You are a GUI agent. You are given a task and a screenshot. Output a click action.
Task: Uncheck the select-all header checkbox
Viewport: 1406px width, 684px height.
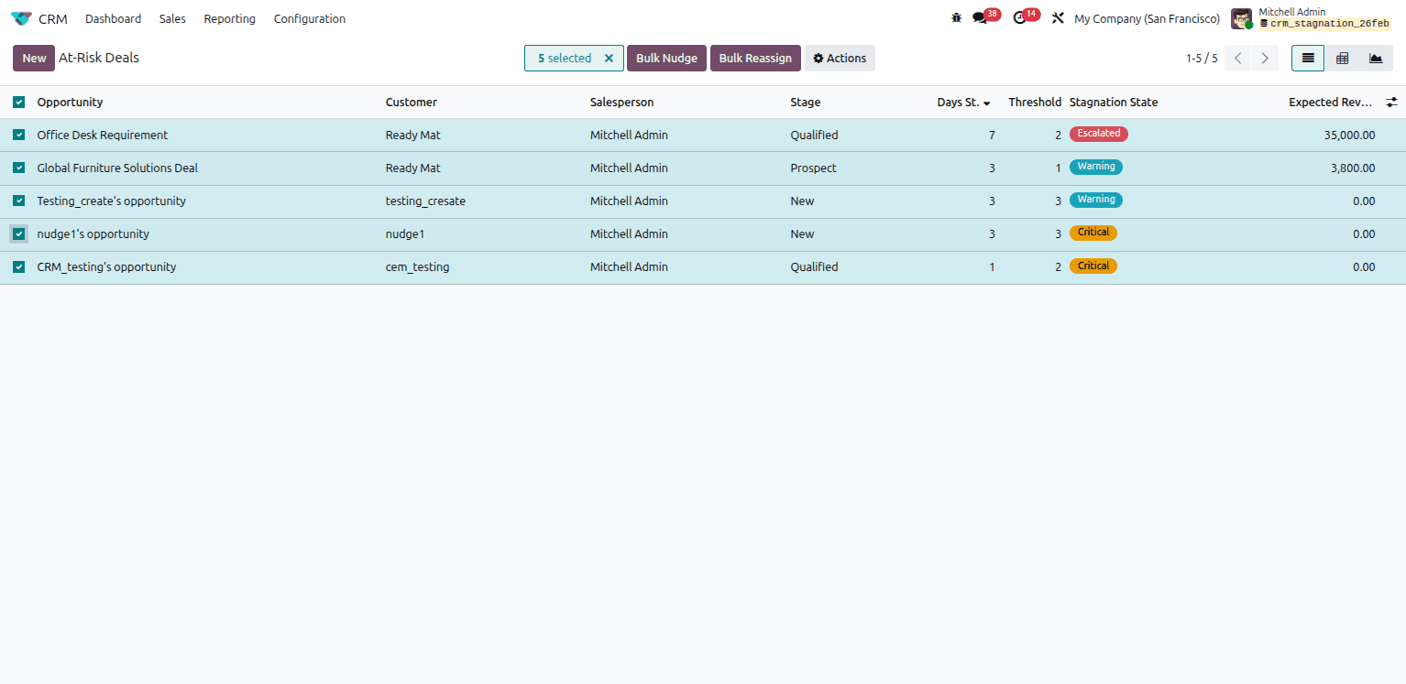[x=18, y=103]
